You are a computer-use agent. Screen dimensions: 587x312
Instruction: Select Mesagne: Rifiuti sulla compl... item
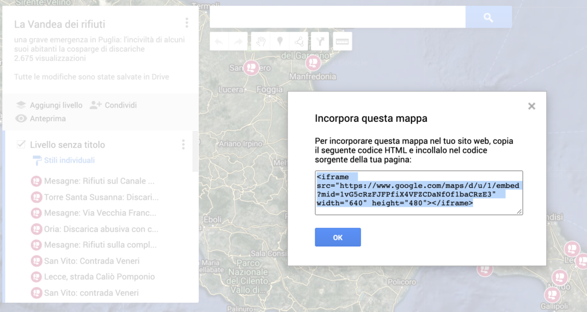coord(100,245)
